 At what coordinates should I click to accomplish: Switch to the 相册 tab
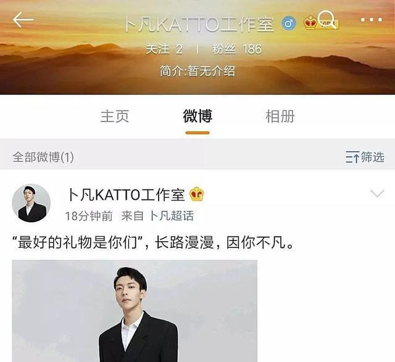click(280, 117)
